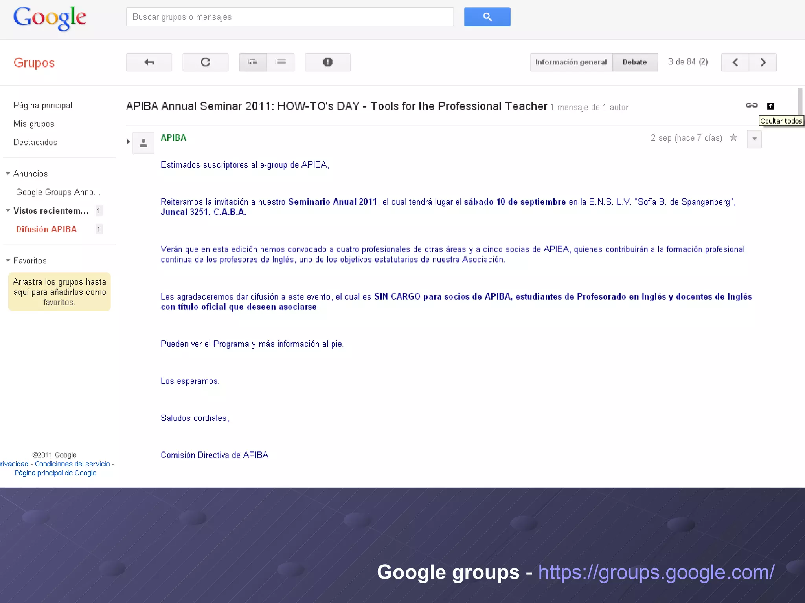Collapse the APIBA message with triangle
Image resolution: width=805 pixels, height=603 pixels.
(x=128, y=142)
